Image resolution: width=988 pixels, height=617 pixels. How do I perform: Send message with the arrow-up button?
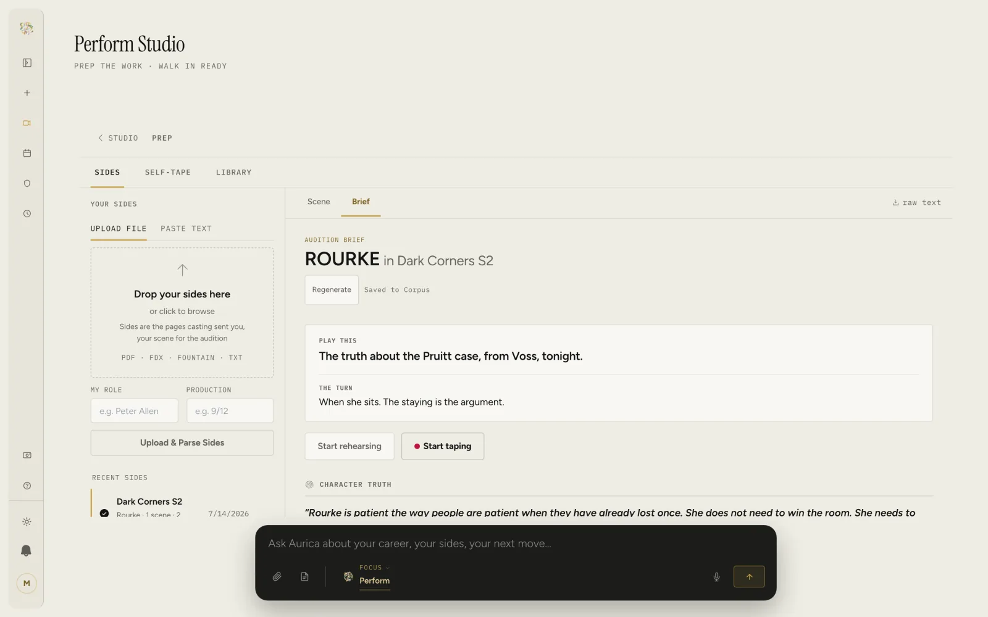pos(749,577)
